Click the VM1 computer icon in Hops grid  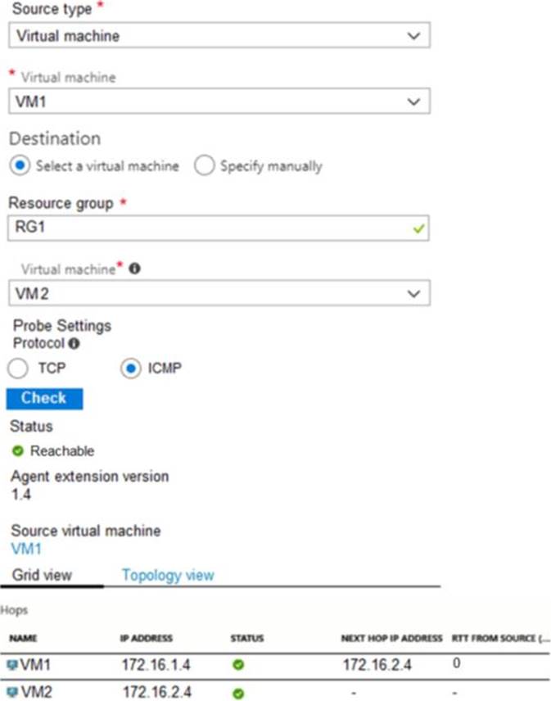coord(12,665)
